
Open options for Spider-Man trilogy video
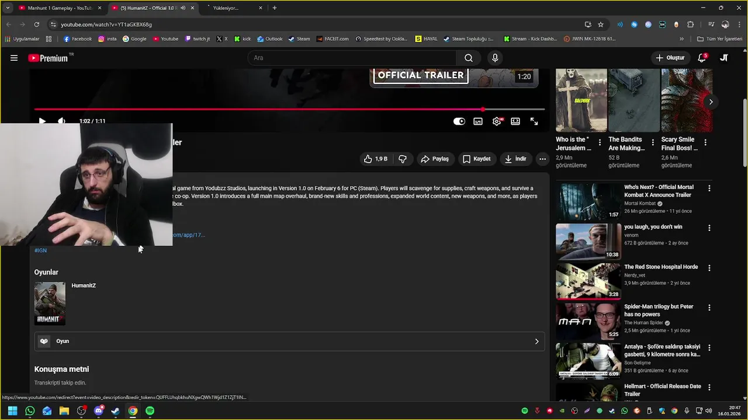tap(709, 307)
